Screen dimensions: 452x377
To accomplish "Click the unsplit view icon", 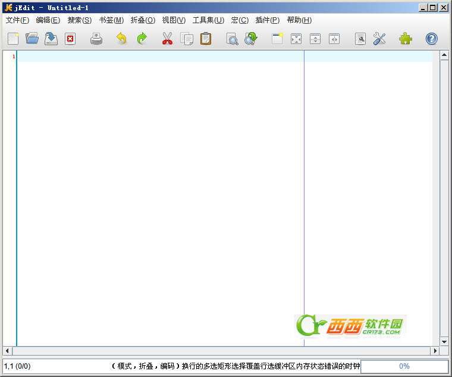I will pyautogui.click(x=296, y=39).
